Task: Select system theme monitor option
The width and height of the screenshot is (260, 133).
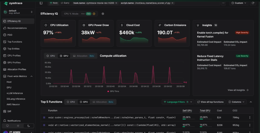Action: click(7, 126)
